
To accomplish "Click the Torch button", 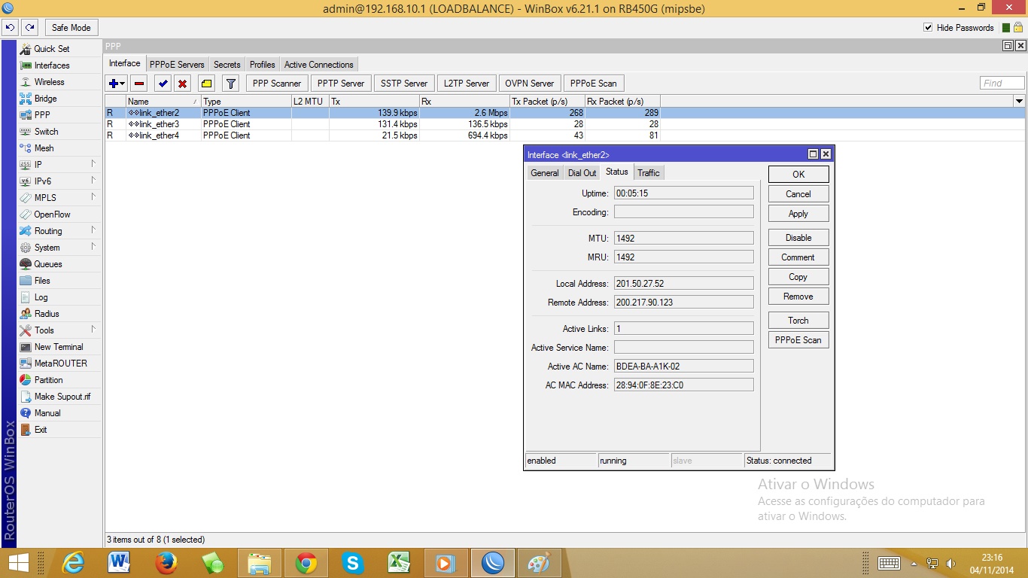I will tap(798, 321).
